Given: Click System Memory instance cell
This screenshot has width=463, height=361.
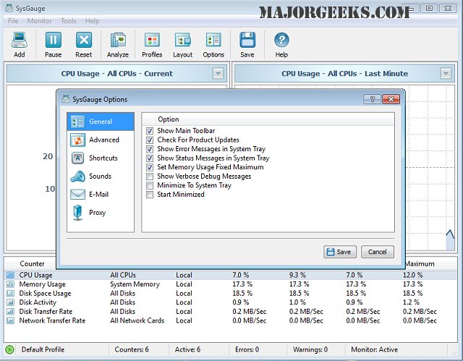Looking at the screenshot, I should [135, 284].
